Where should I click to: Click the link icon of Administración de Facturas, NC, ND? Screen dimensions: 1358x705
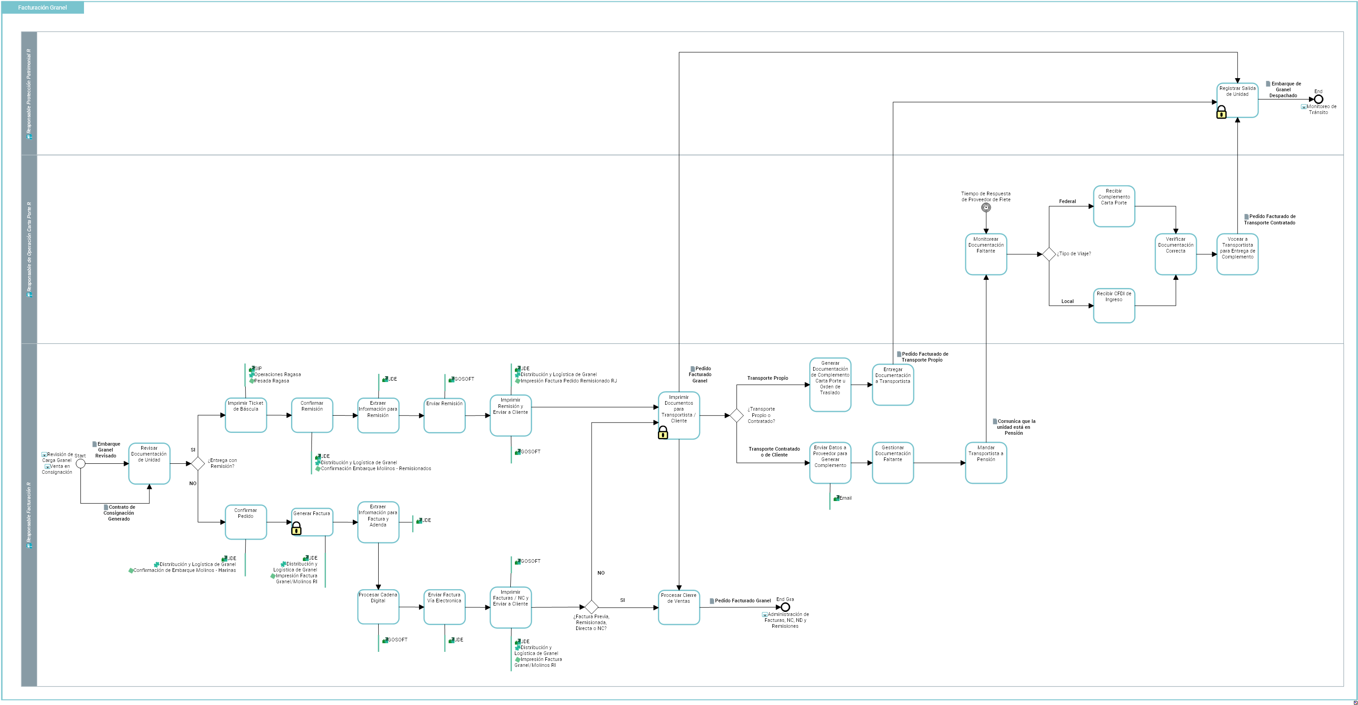[765, 615]
